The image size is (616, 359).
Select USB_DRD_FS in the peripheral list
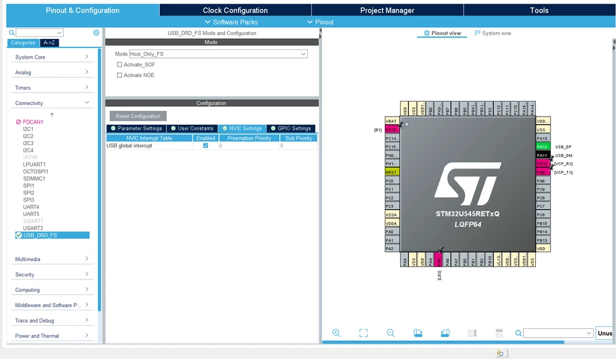tap(52, 235)
